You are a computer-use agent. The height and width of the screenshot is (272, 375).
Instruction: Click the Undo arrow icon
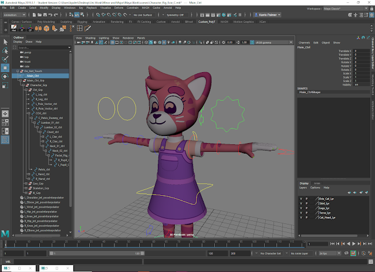[x=50, y=15]
